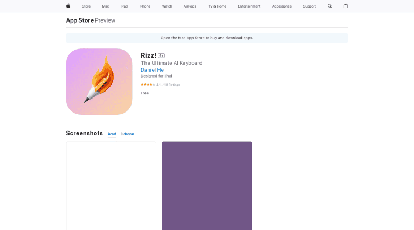Screen dimensions: 414x230
Task: Click the App Store heading link
Action: pyautogui.click(x=80, y=20)
